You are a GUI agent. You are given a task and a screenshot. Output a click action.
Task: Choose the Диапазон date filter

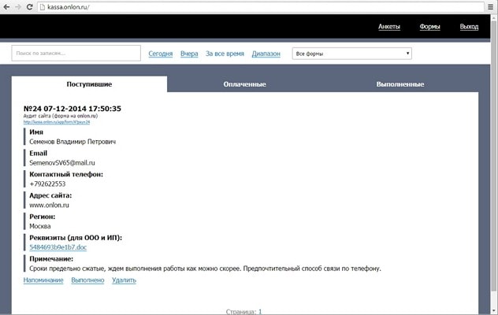point(266,54)
